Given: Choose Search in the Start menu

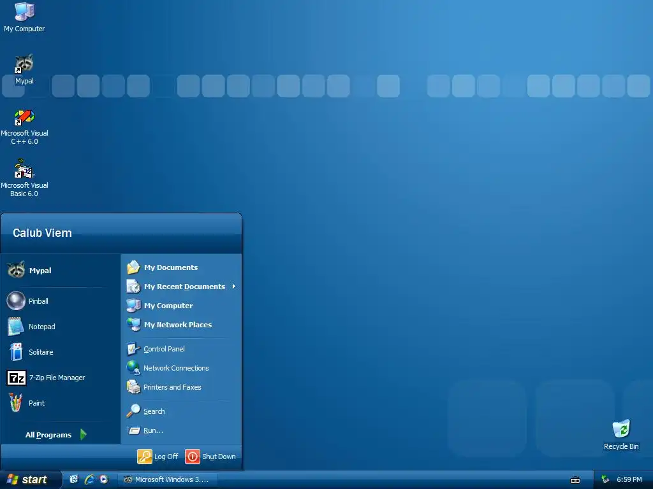Looking at the screenshot, I should point(182,411).
